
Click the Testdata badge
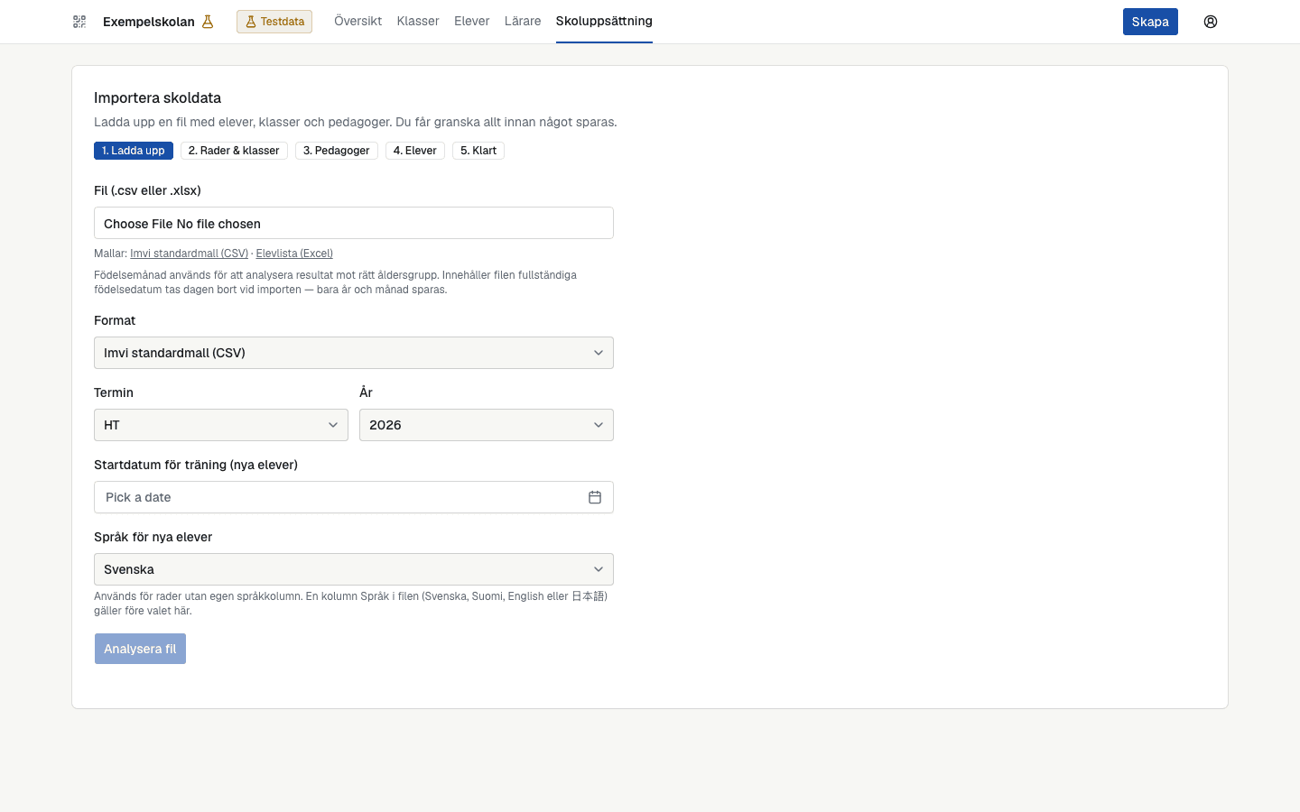coord(274,22)
